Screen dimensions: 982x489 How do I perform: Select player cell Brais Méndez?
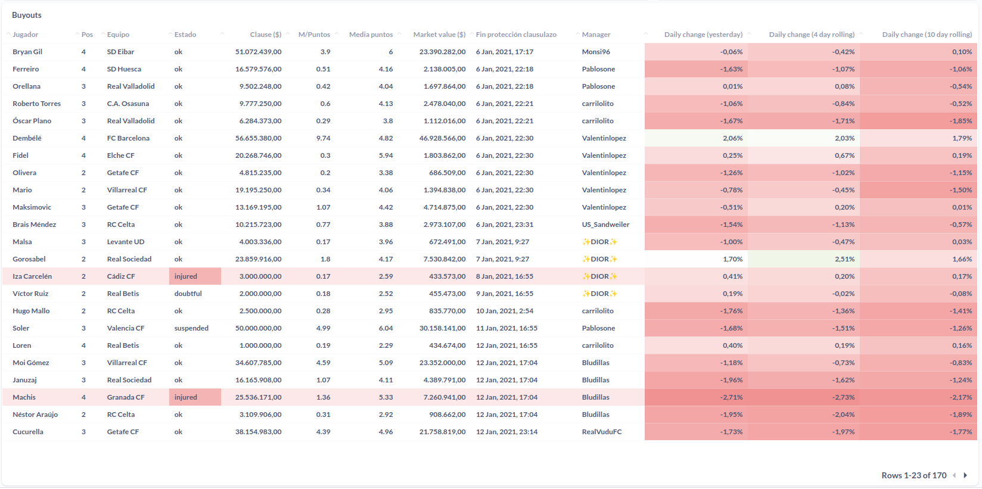[x=35, y=225]
